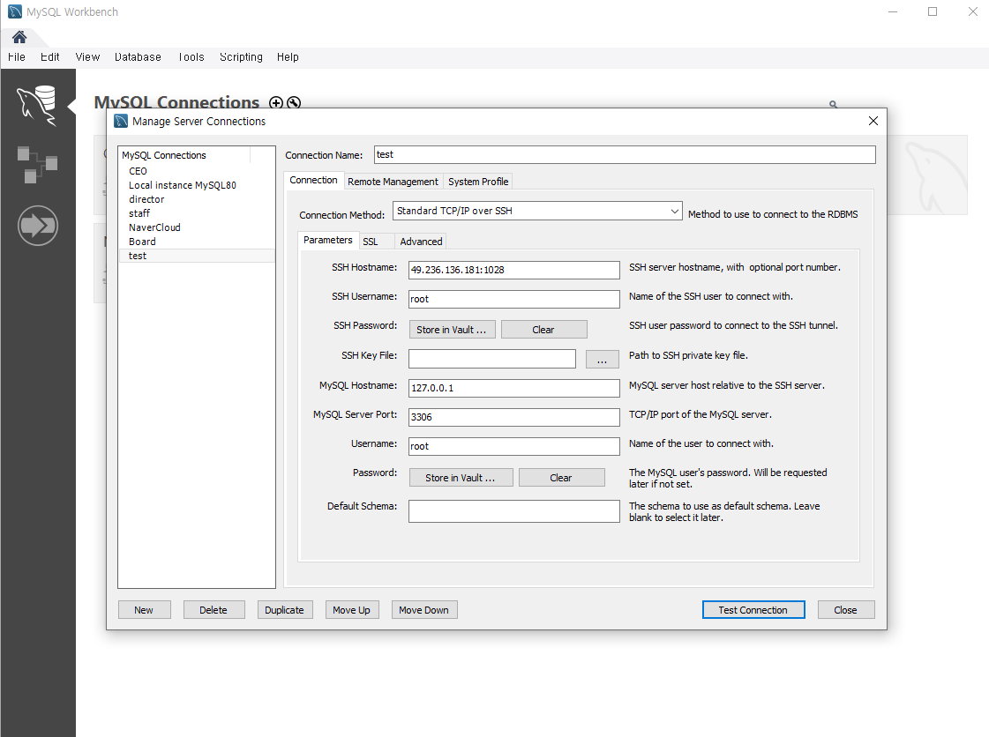
Task: Open the File menu
Action: [x=17, y=56]
